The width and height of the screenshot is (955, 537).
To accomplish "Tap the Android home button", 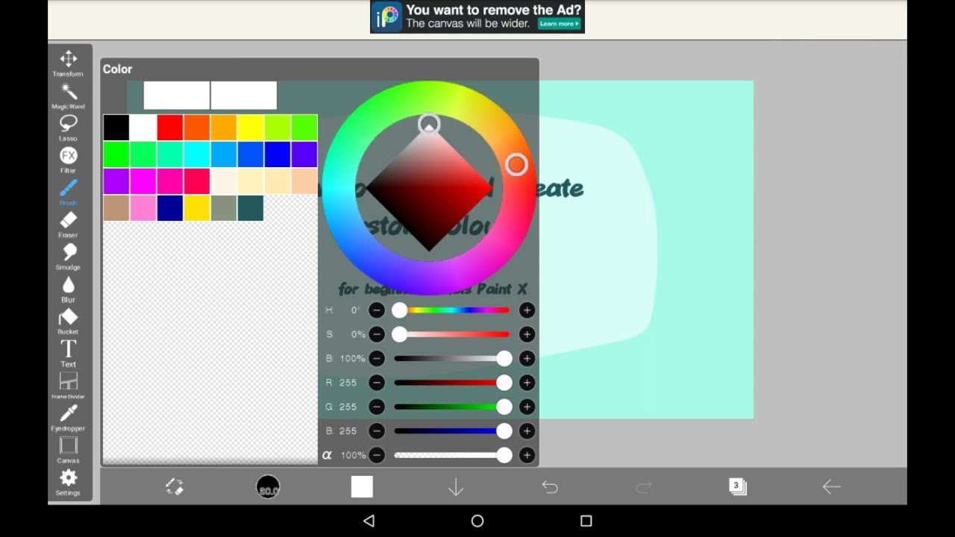I will (x=476, y=522).
